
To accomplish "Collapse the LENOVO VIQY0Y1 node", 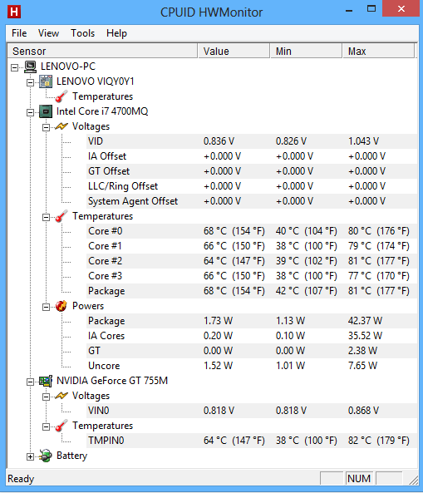I will (30, 82).
